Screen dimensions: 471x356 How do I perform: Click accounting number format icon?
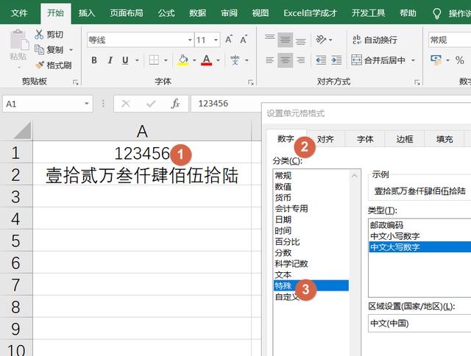tap(436, 60)
